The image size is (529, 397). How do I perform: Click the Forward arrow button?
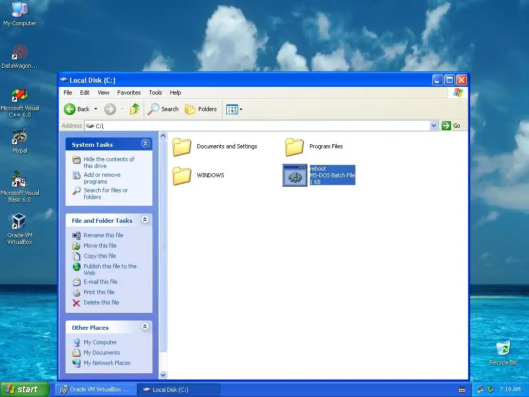tap(110, 109)
